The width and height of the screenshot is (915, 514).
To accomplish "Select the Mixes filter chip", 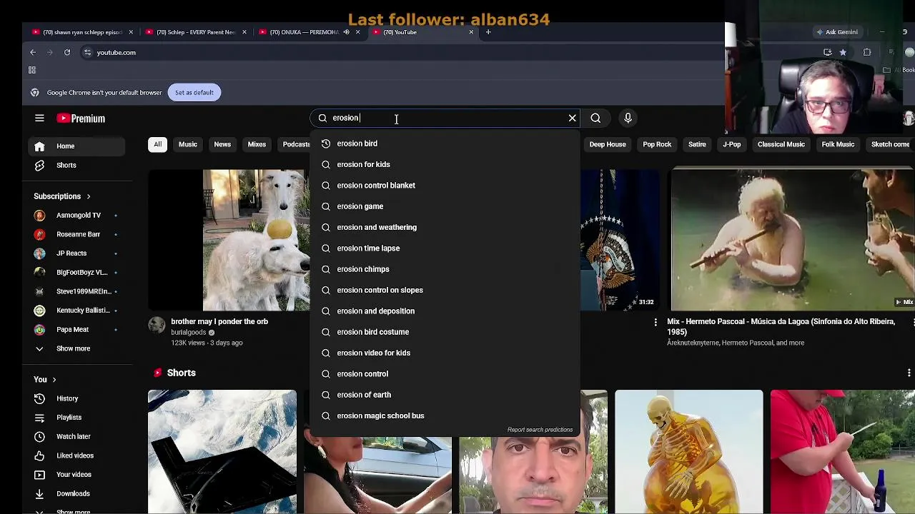I will point(257,144).
